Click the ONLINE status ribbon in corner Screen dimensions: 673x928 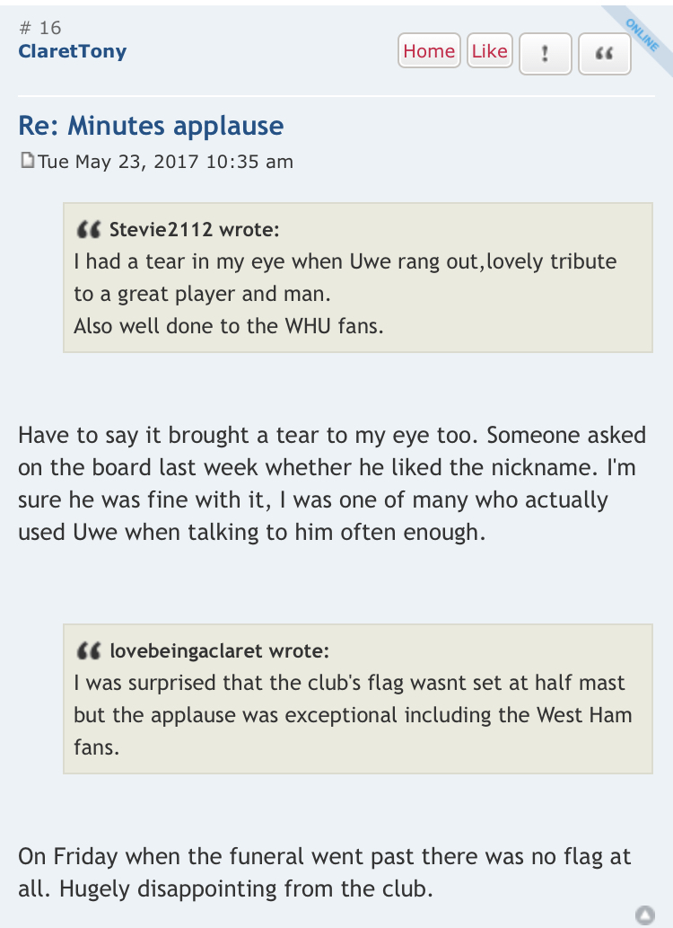(x=642, y=35)
